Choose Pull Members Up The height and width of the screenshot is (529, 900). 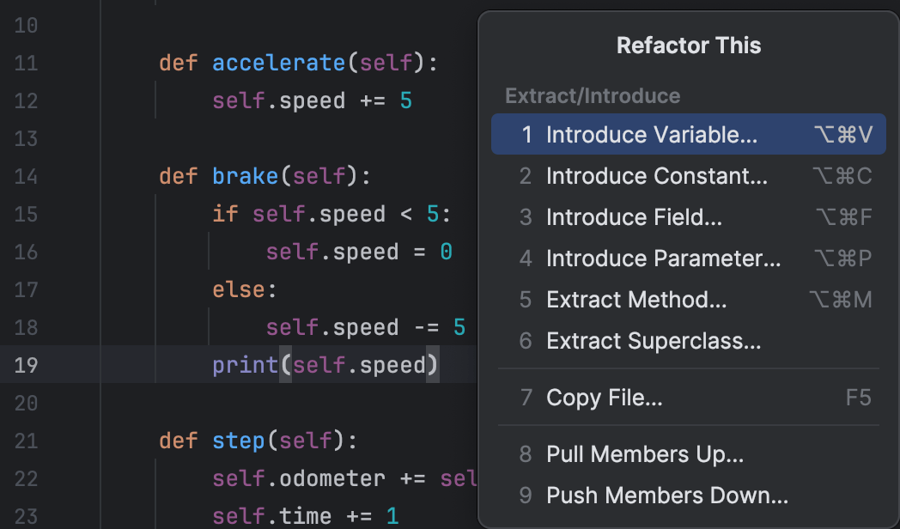(644, 454)
